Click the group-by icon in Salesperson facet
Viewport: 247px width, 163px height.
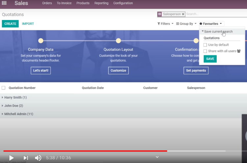pyautogui.click(x=160, y=14)
